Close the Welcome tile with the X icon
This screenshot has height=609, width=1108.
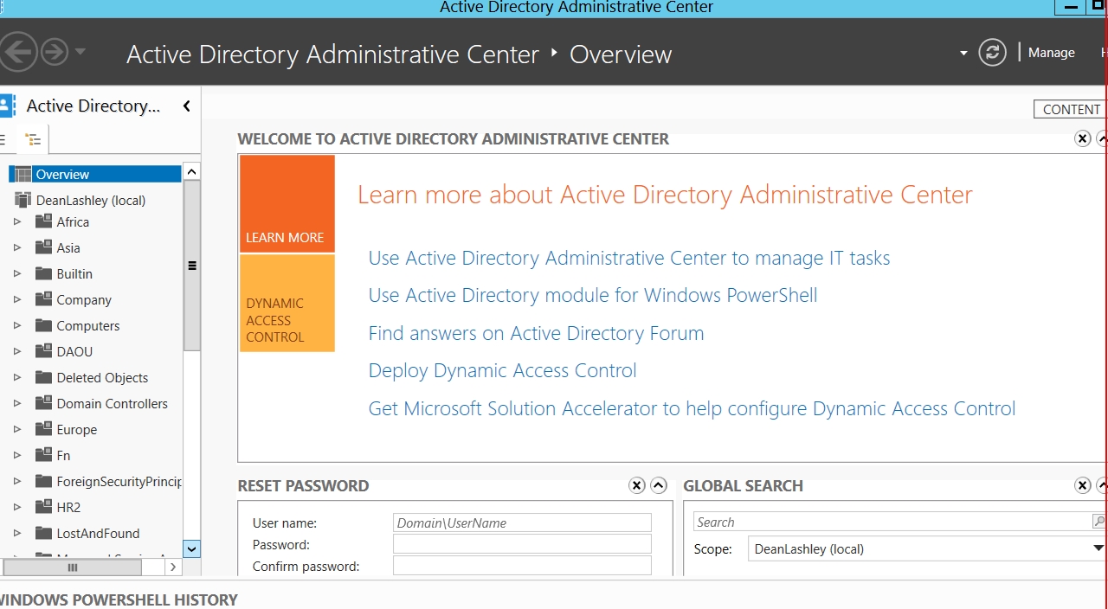point(1082,138)
